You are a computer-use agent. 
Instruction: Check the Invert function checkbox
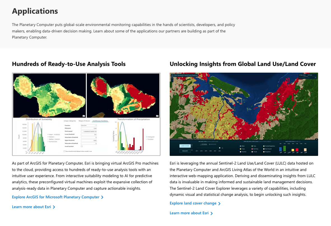[82, 146]
